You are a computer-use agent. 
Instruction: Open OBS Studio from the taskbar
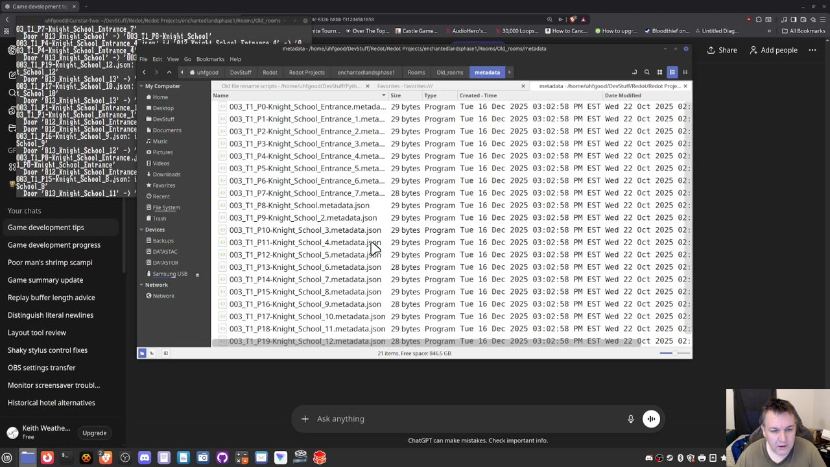coord(125,458)
